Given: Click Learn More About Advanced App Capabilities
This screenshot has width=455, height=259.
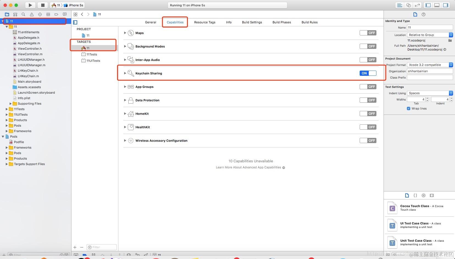Looking at the screenshot, I should pyautogui.click(x=250, y=167).
